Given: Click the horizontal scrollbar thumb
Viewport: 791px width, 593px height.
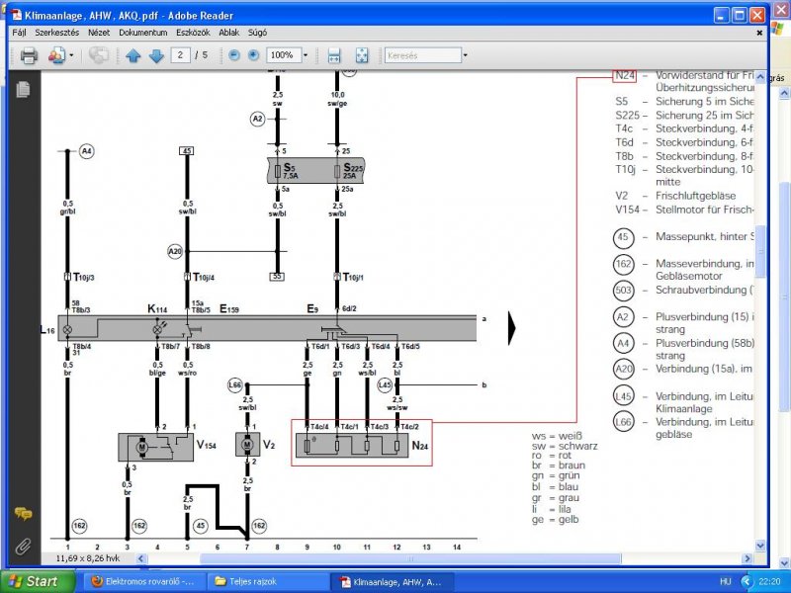Looking at the screenshot, I should (x=410, y=558).
